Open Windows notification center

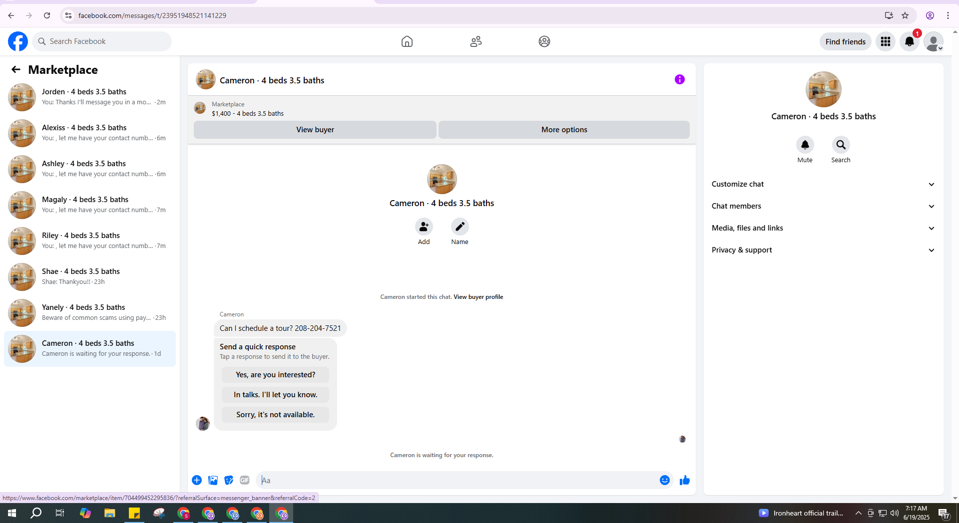pos(944,513)
